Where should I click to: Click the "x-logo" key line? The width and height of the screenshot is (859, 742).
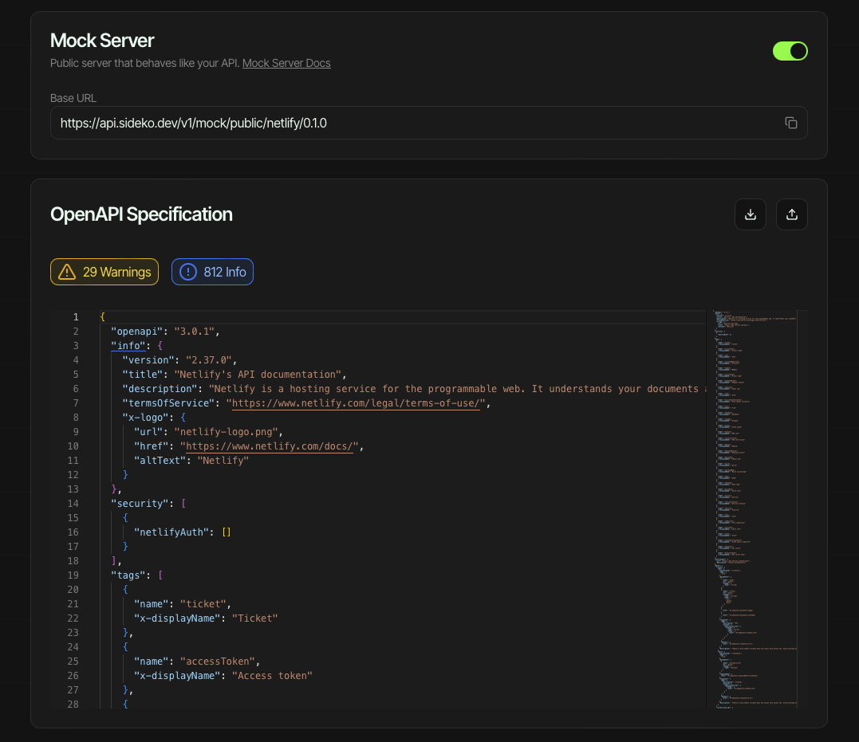point(154,418)
